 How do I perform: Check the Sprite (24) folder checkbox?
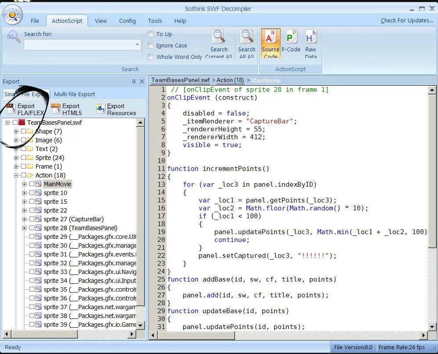coord(23,158)
